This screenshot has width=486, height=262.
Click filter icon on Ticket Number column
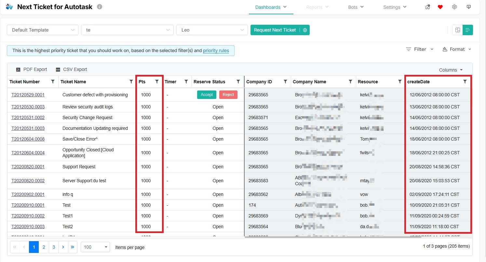click(x=53, y=82)
